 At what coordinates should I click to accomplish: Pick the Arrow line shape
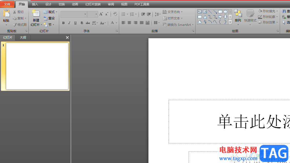[x=215, y=12]
